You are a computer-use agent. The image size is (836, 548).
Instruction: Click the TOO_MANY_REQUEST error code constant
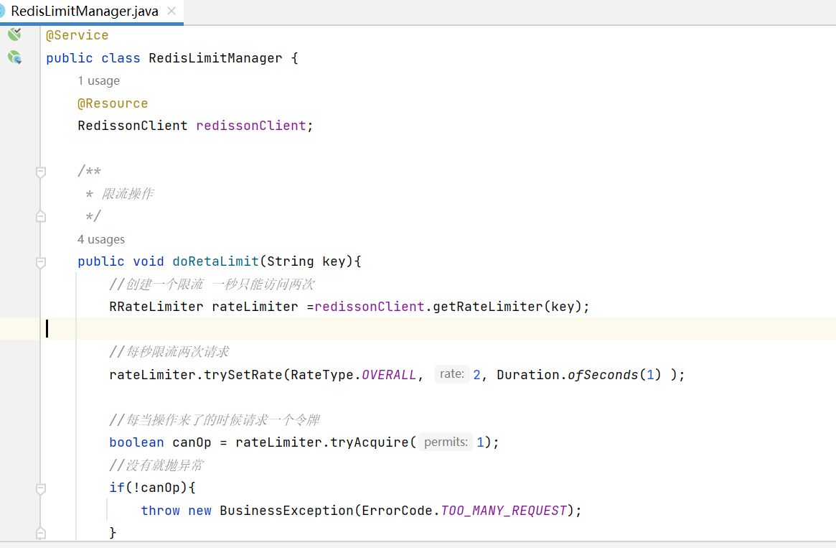coord(504,511)
